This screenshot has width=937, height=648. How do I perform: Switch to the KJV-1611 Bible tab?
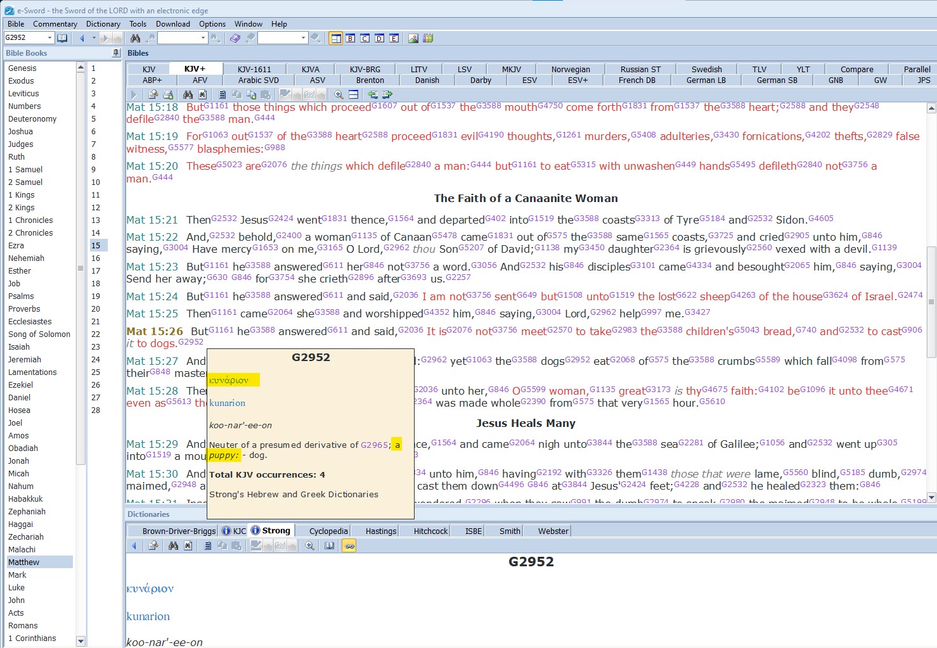(x=254, y=69)
